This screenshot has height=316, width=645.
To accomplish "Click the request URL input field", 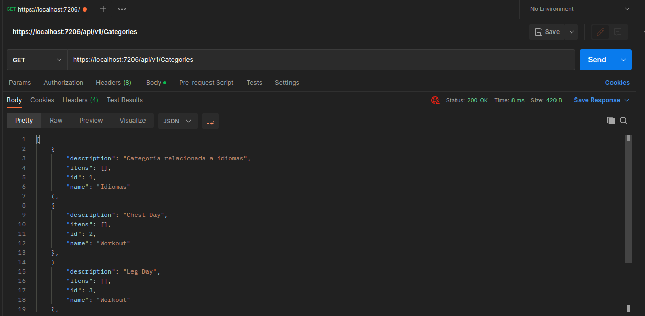I will click(x=321, y=60).
